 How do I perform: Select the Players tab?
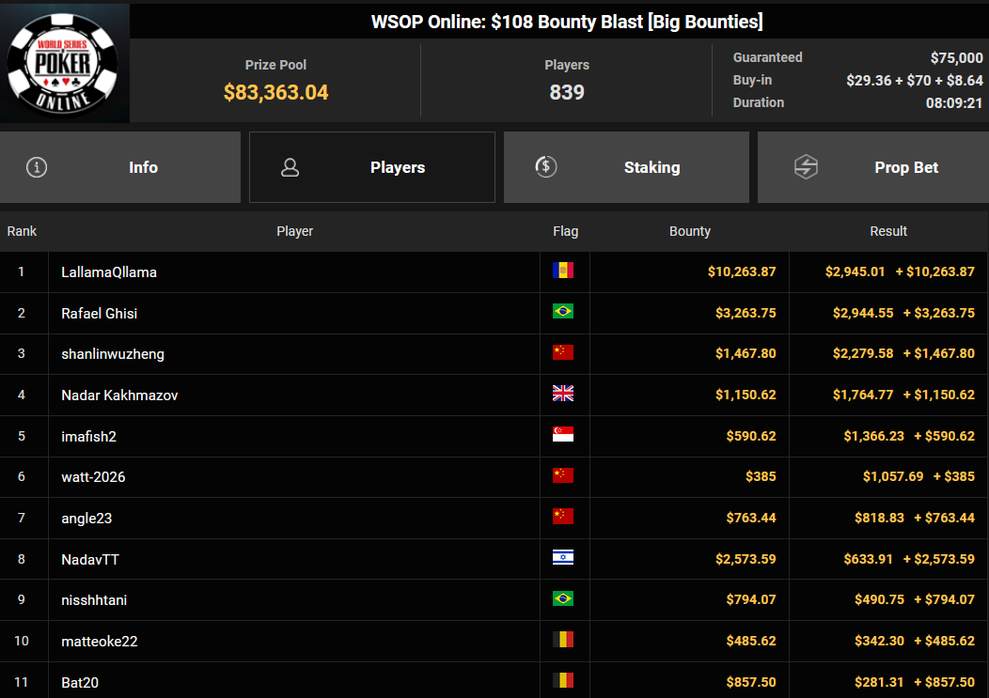click(372, 167)
